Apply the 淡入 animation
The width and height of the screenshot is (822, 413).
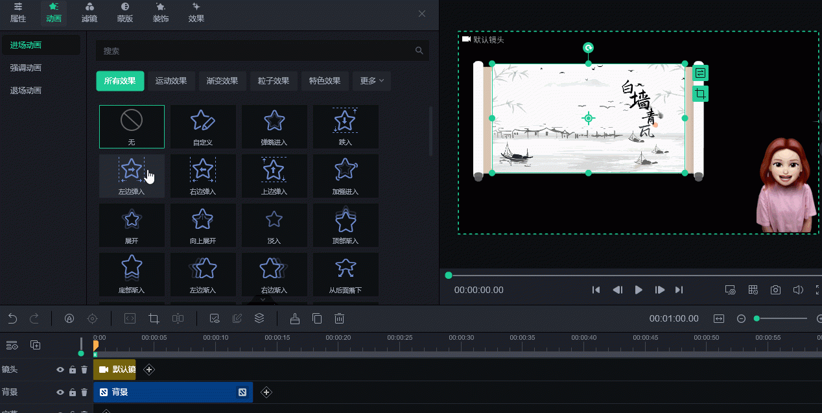click(274, 224)
